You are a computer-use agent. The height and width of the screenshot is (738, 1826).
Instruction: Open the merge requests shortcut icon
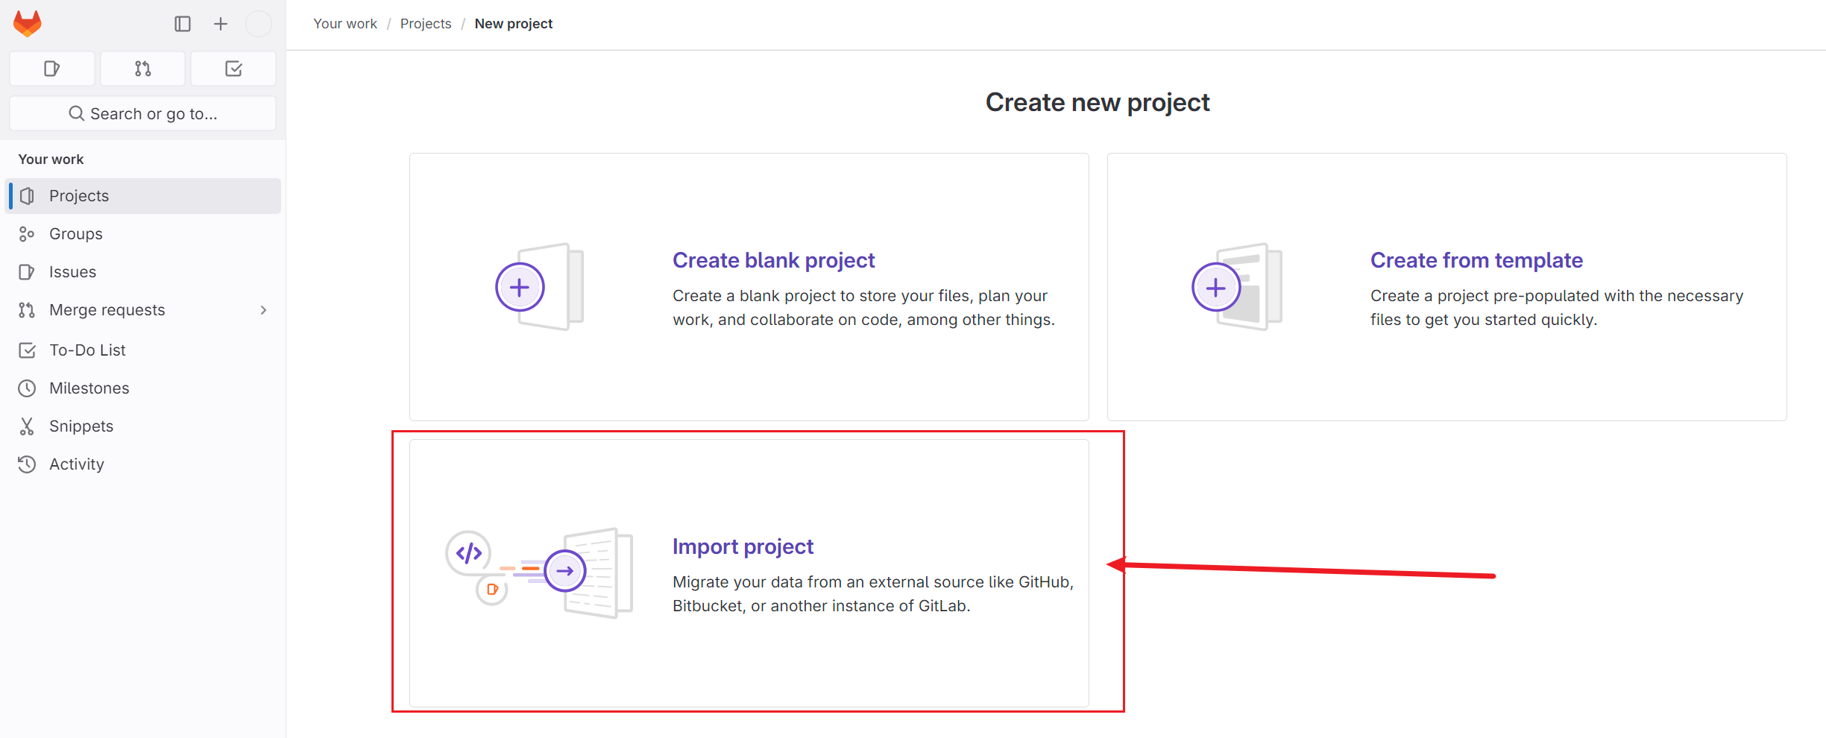143,69
